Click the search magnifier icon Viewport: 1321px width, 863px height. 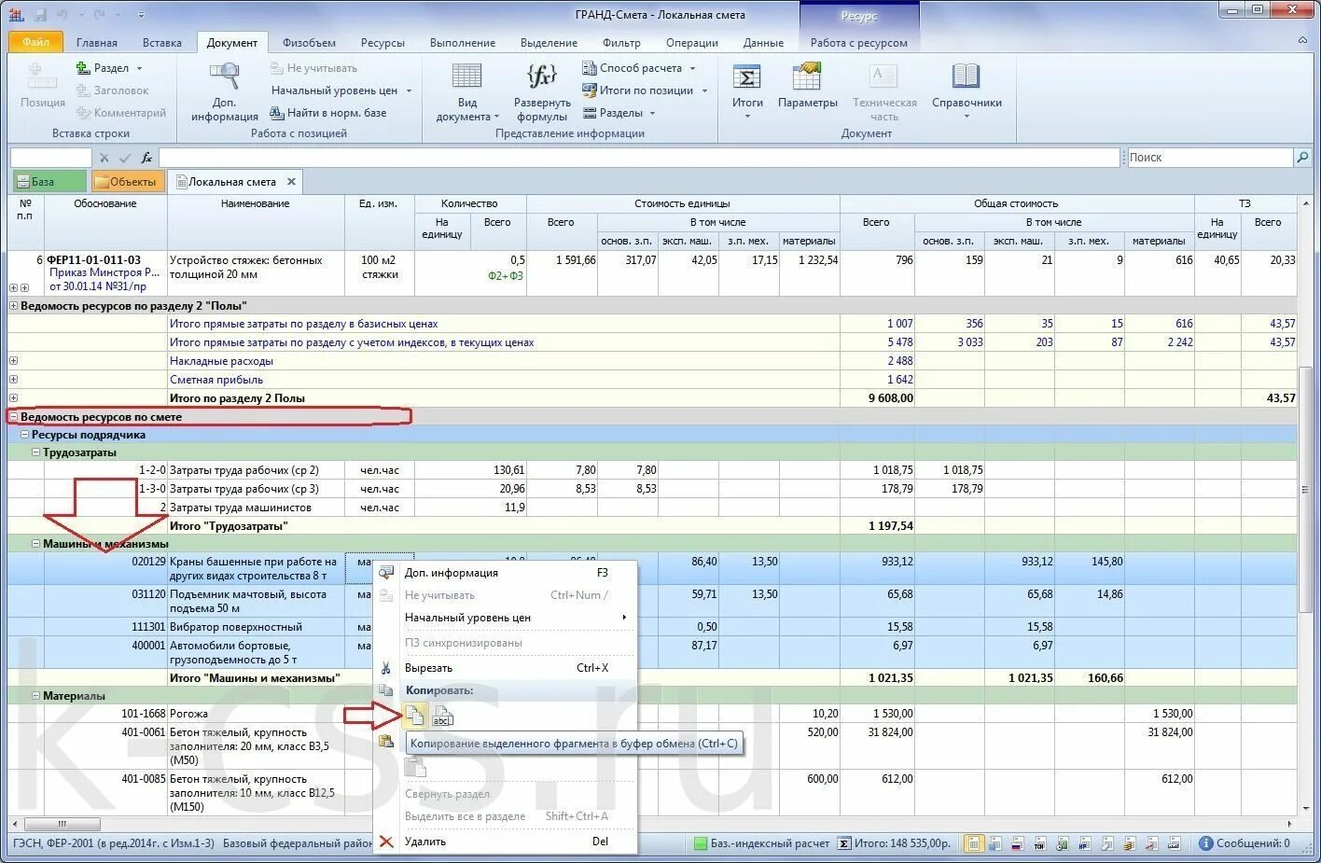[1302, 158]
